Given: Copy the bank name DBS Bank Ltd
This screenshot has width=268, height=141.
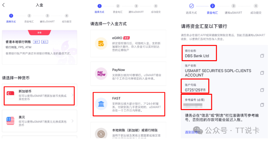Looking at the screenshot, I should tap(262, 56).
